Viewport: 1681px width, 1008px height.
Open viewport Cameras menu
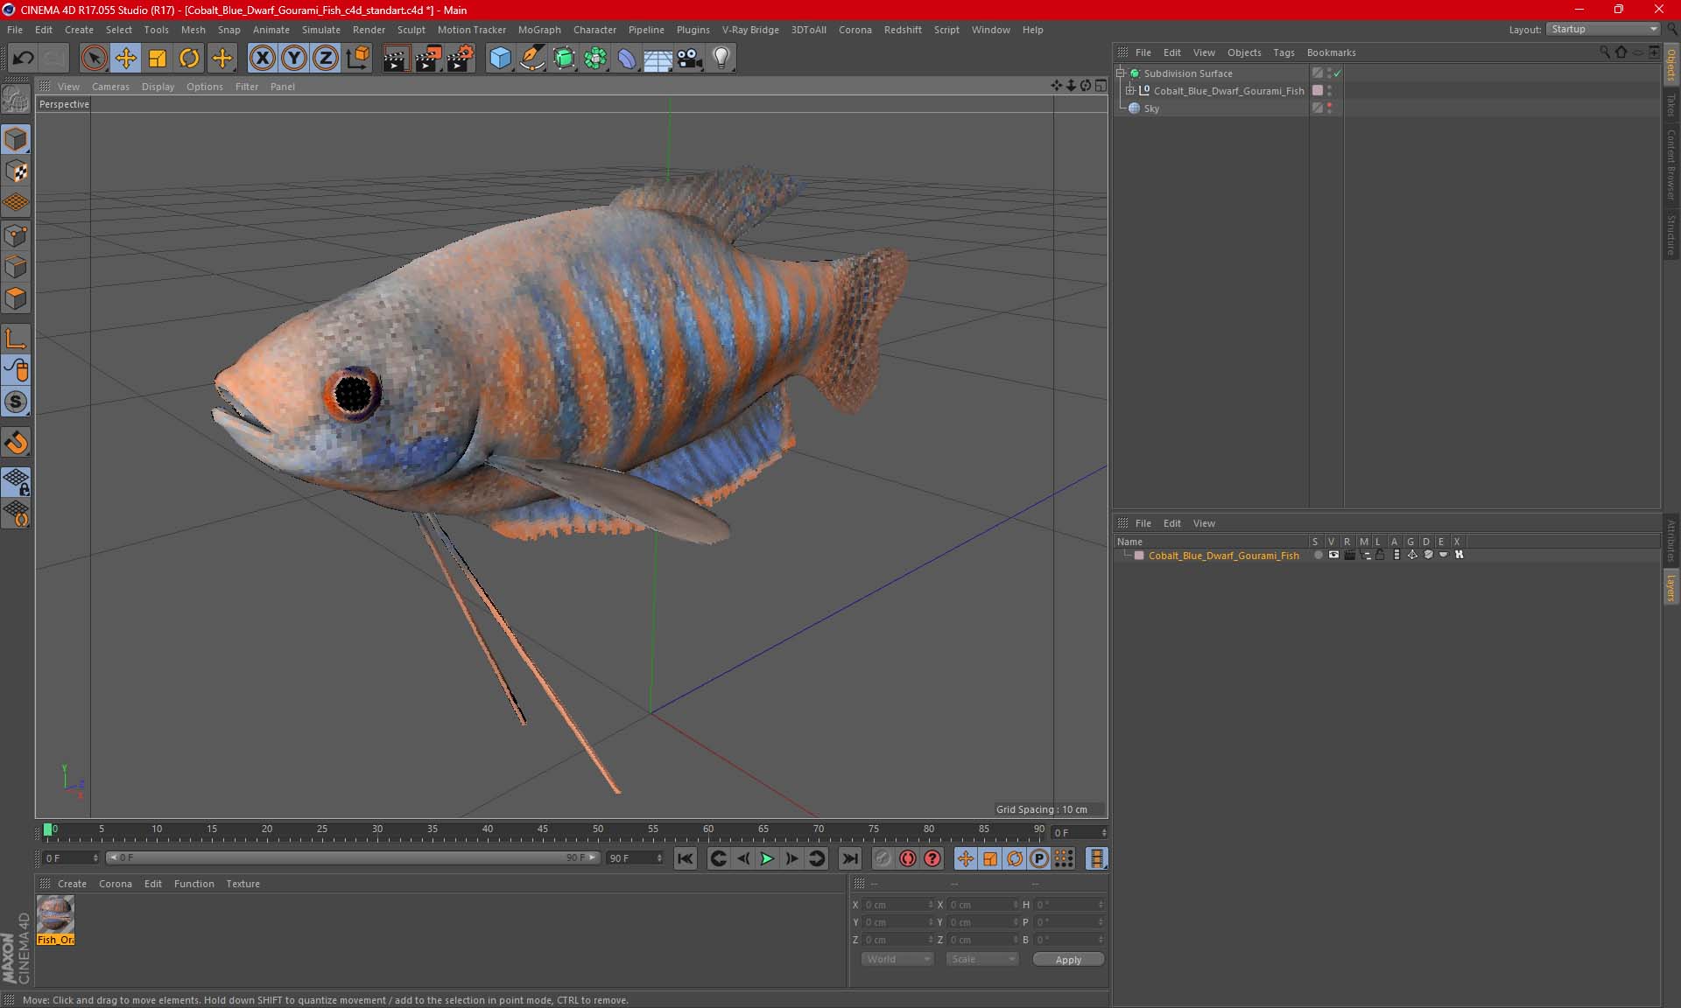(110, 87)
